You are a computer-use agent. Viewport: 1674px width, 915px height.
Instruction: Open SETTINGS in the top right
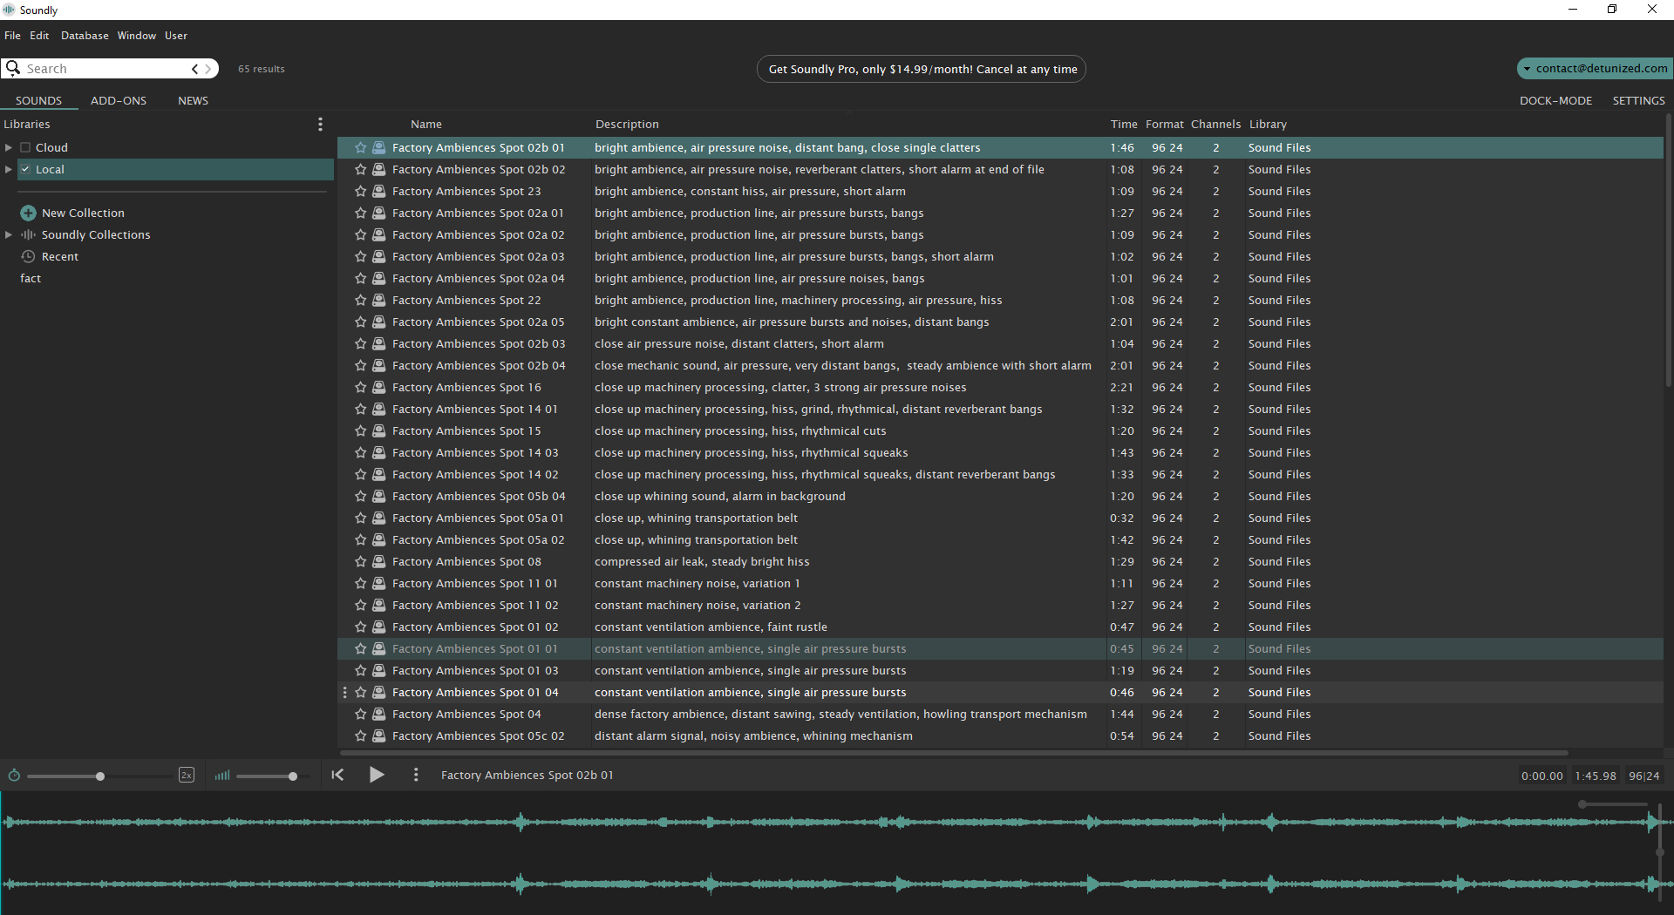1638,101
